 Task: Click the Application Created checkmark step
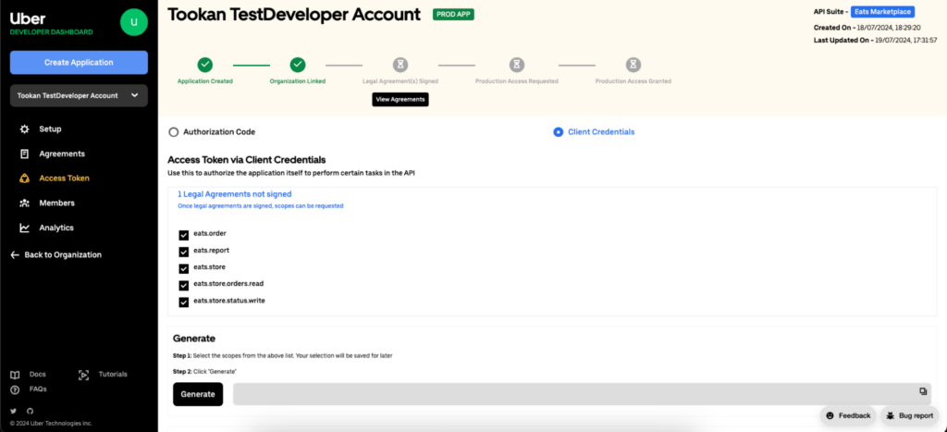click(x=204, y=64)
